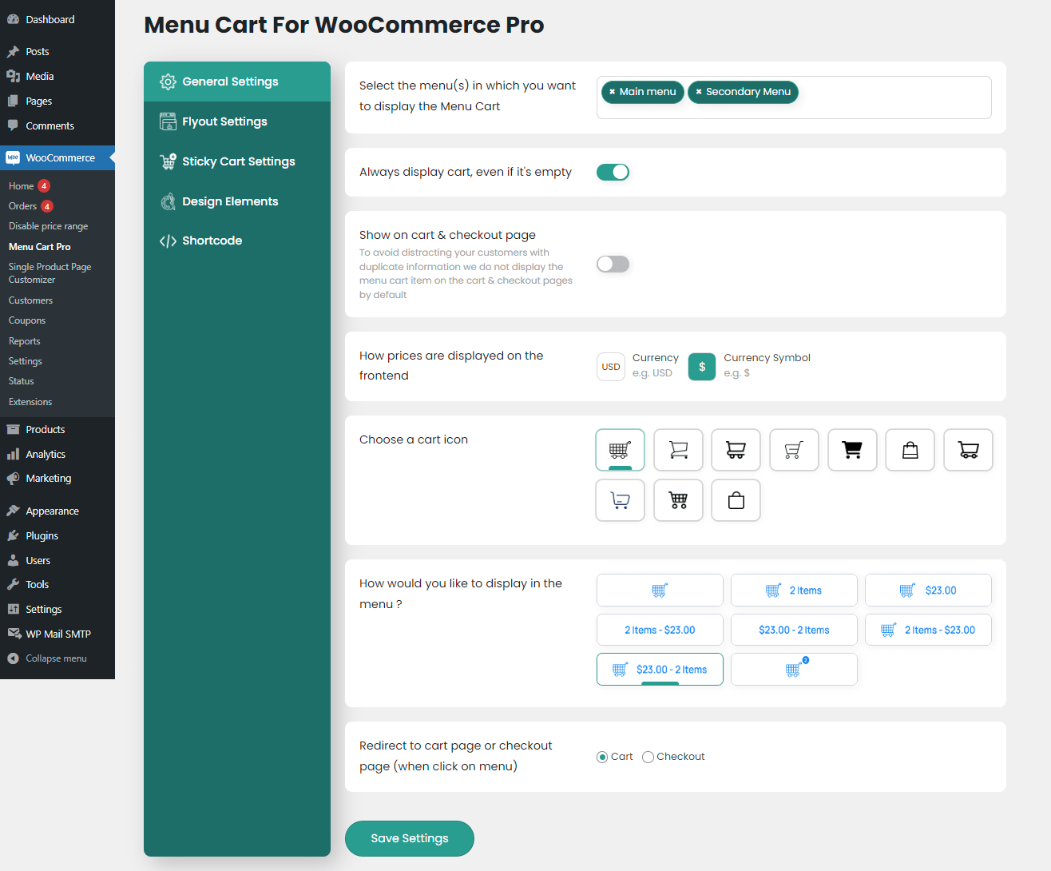Pick text-only '$23.00 - 2 Items' display

click(x=794, y=630)
